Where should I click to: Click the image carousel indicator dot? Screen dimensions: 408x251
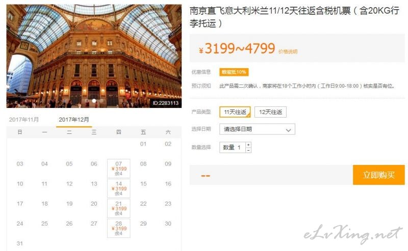[x=94, y=101]
